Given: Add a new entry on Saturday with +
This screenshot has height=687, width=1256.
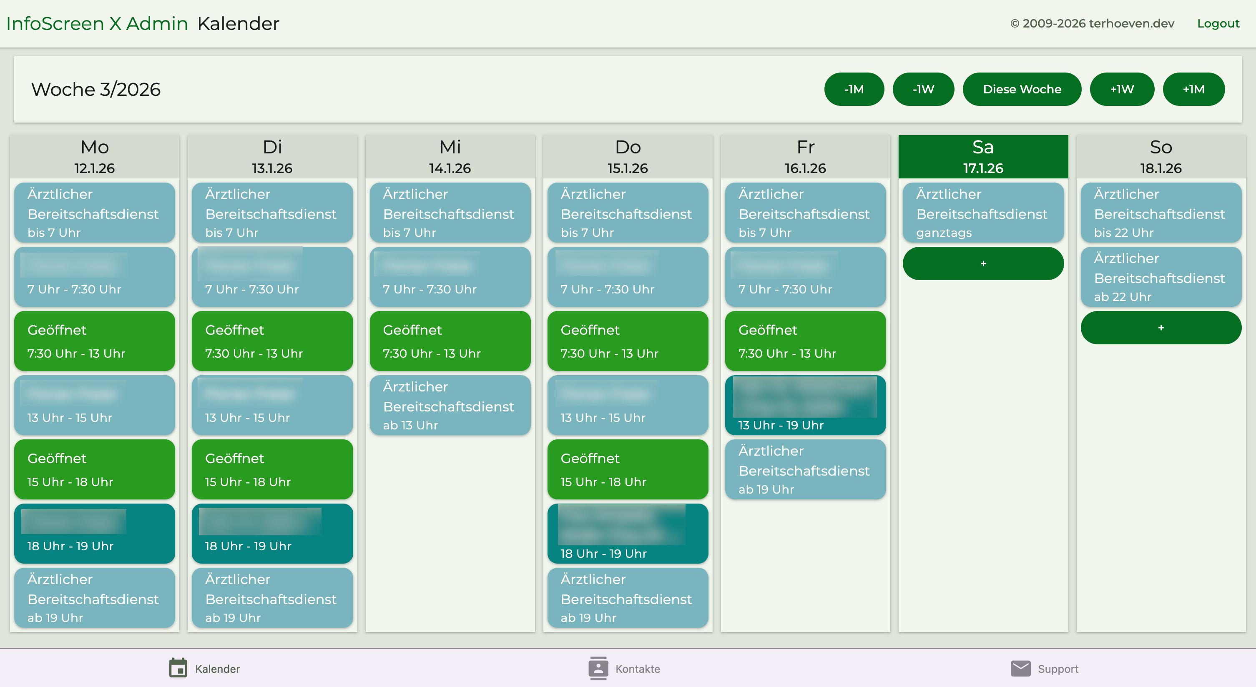Looking at the screenshot, I should 983,263.
